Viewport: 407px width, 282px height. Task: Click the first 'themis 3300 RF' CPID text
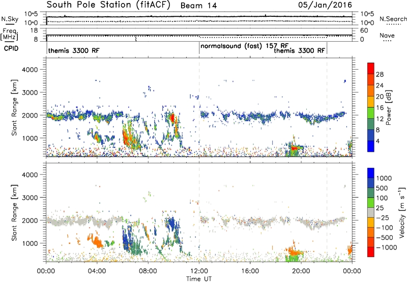[x=74, y=50]
